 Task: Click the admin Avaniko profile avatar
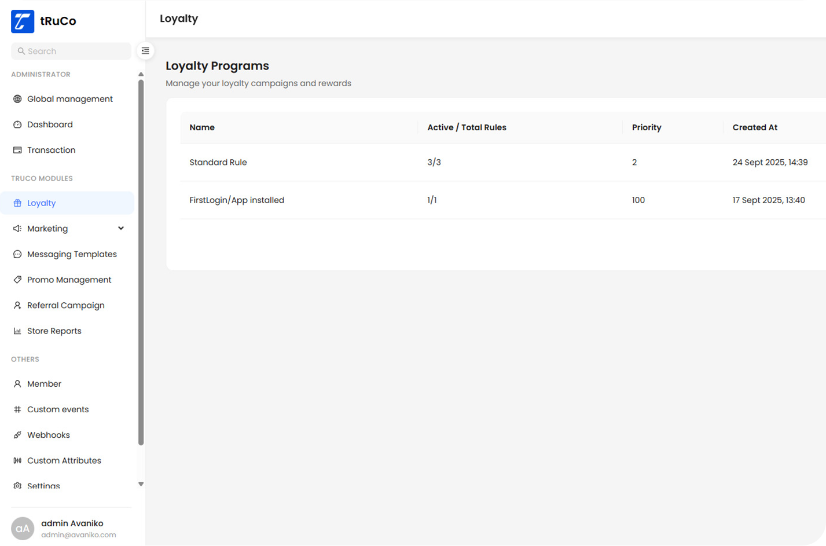[x=23, y=528]
